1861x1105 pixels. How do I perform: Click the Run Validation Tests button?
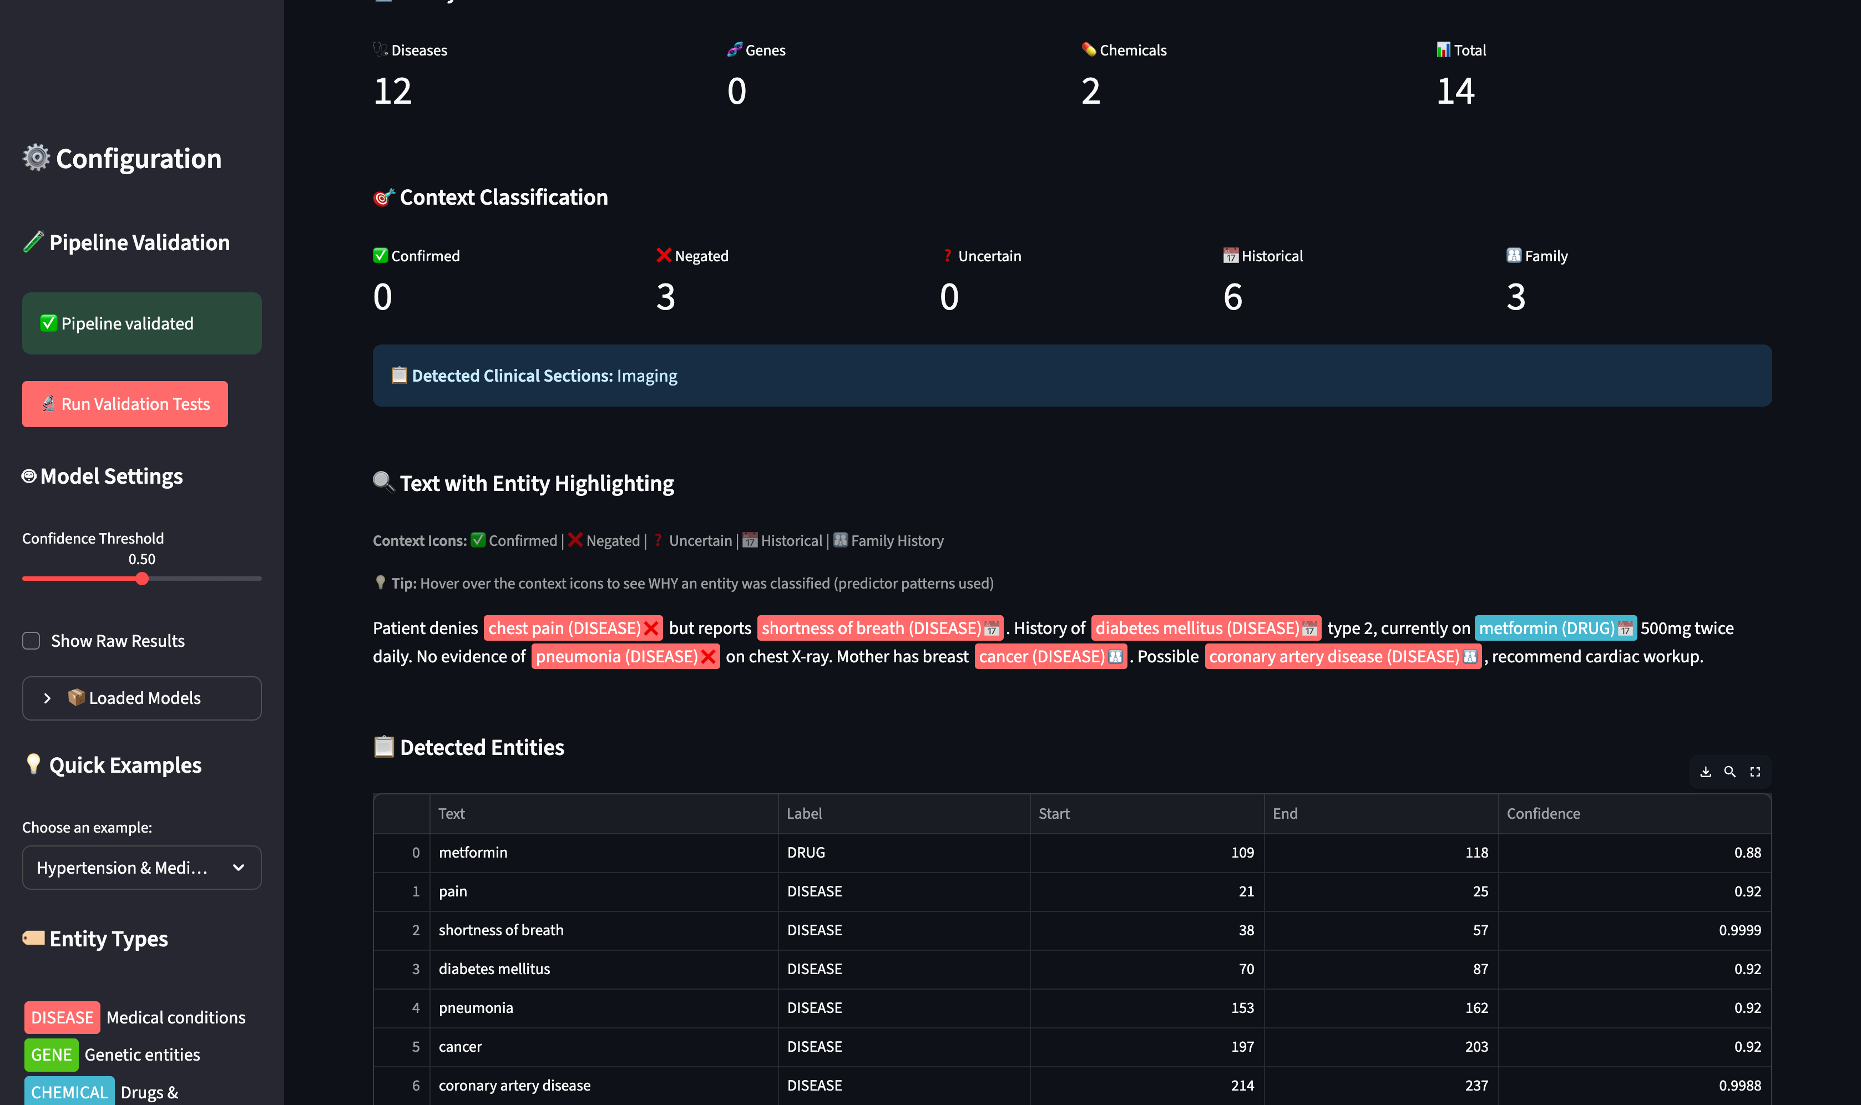tap(124, 404)
